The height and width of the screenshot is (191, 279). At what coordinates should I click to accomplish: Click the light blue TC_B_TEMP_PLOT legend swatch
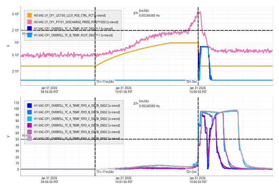(x=29, y=35)
